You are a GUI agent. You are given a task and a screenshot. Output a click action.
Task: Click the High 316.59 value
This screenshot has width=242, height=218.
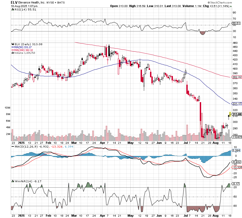coord(137,6)
